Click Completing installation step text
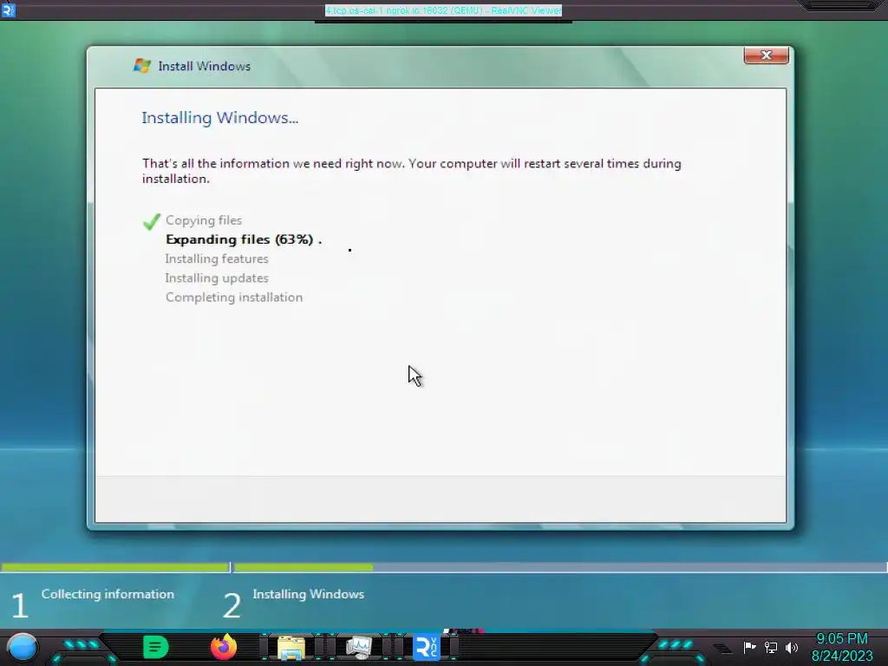 (234, 297)
